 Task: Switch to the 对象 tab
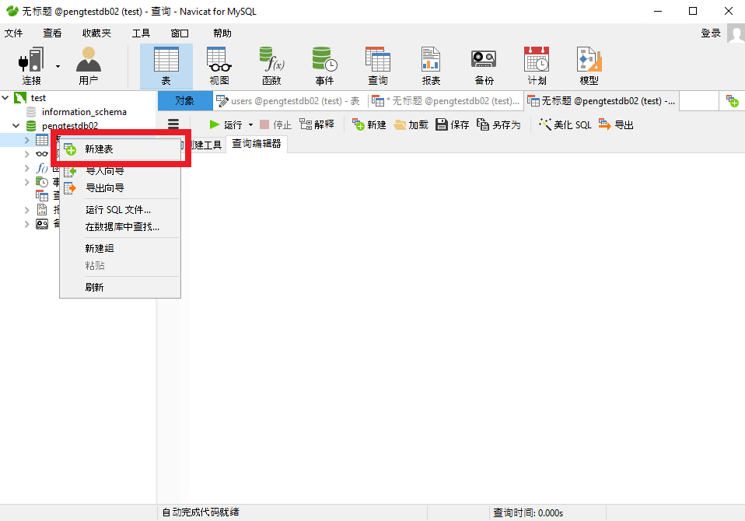pyautogui.click(x=185, y=100)
